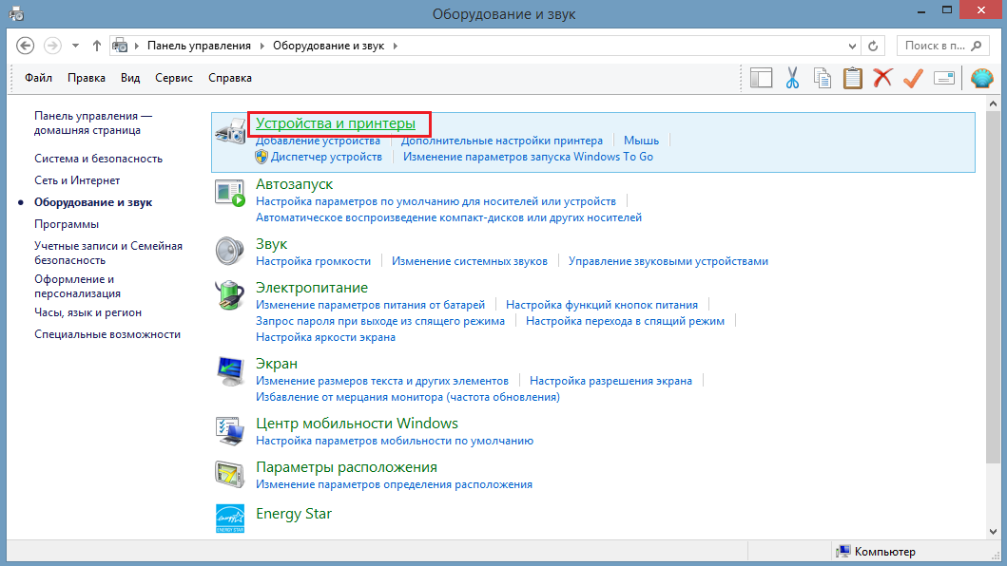The height and width of the screenshot is (566, 1007).
Task: Toggle the navigation pane layout icon
Action: (x=761, y=78)
